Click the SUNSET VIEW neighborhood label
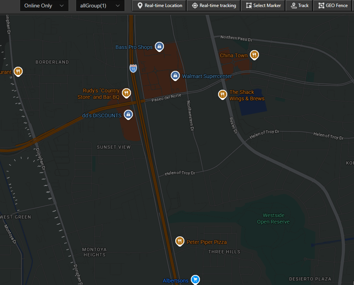The width and height of the screenshot is (354, 285). [x=113, y=147]
